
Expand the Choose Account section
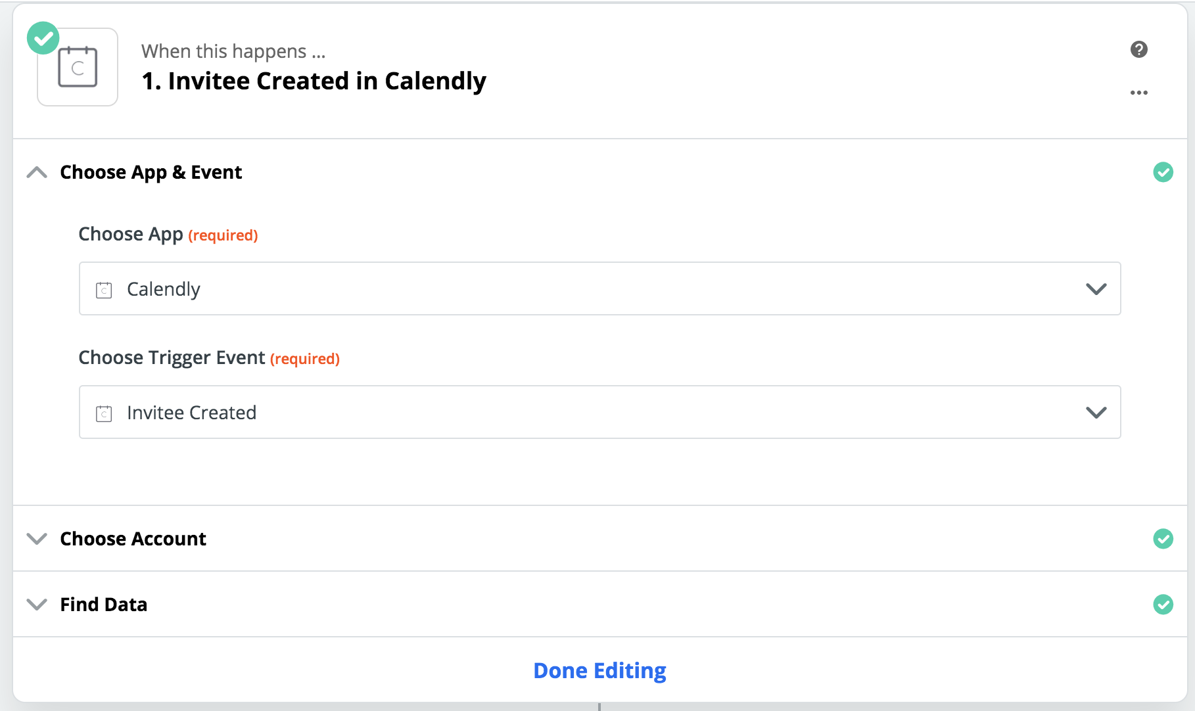(37, 539)
